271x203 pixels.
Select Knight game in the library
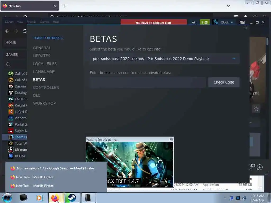click(x=17, y=105)
